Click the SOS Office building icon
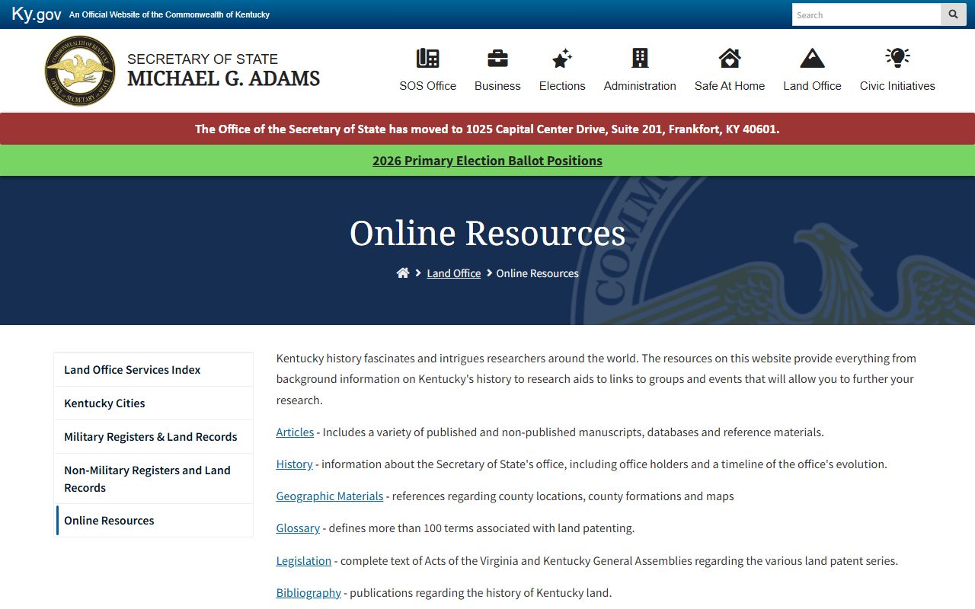The image size is (975, 609). tap(428, 58)
